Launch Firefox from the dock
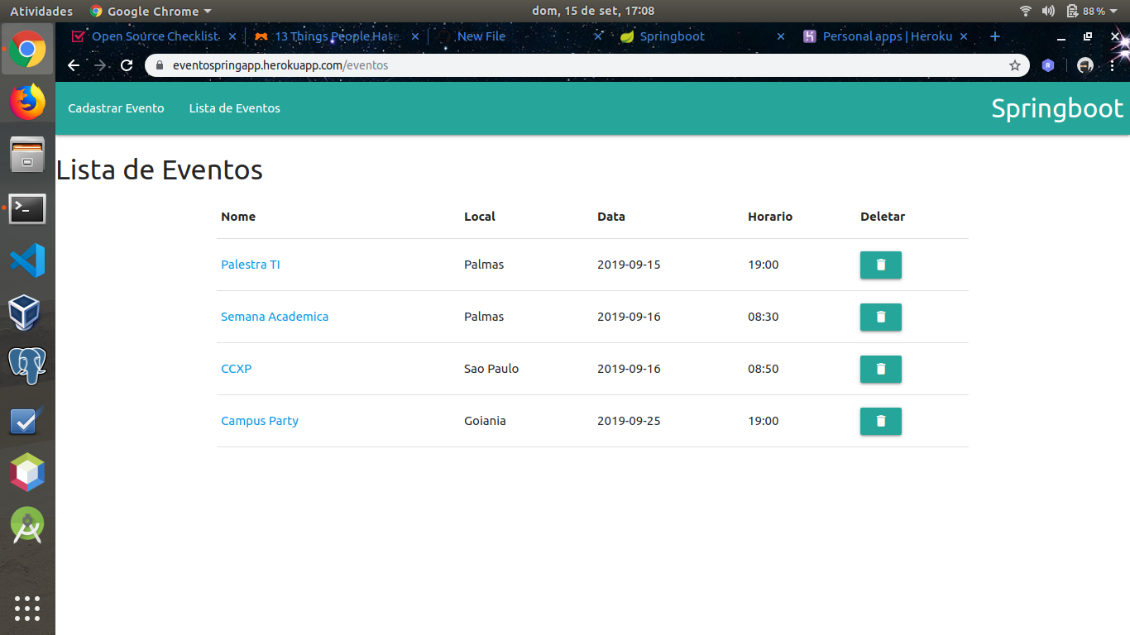Viewport: 1130px width, 635px height. [27, 102]
